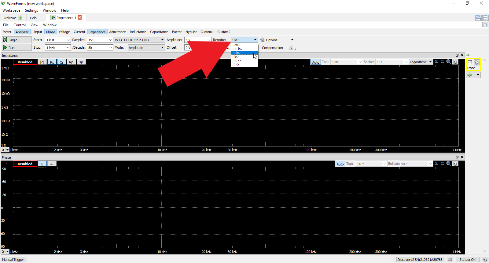Viewport: 489px width, 263px height.
Task: Add a new trace with green plus
Action: [470, 75]
